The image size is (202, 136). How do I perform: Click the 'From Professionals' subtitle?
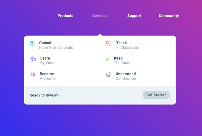(56, 48)
